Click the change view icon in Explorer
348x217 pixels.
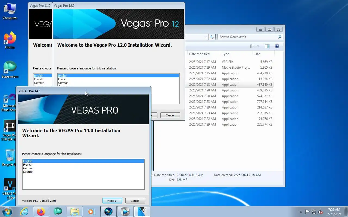252,46
